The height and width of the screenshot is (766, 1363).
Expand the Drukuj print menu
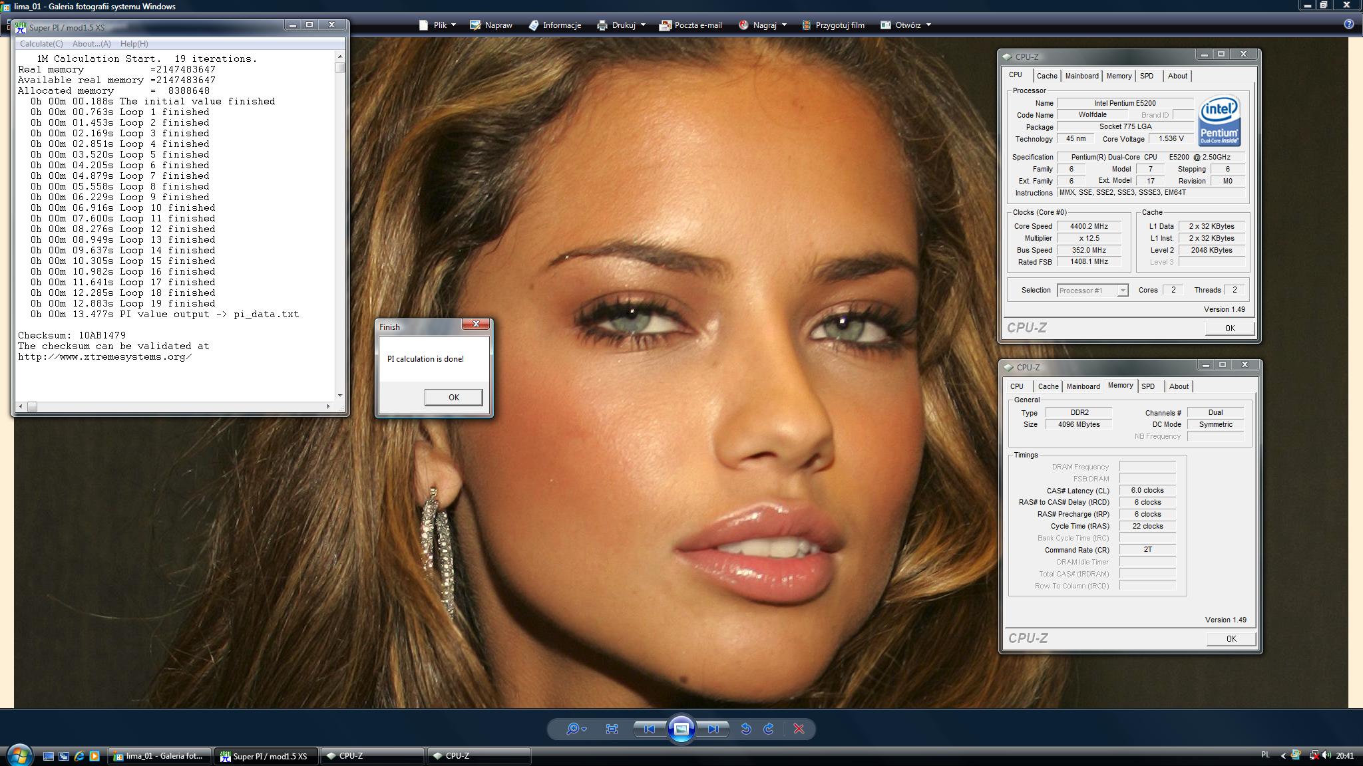[x=623, y=25]
